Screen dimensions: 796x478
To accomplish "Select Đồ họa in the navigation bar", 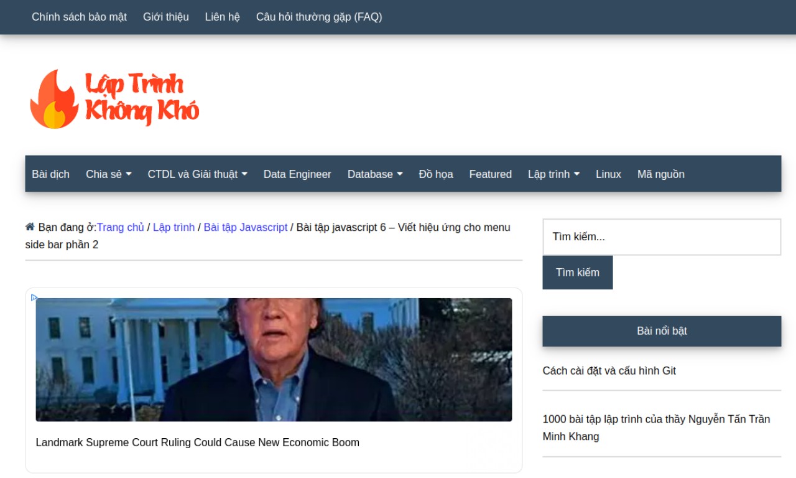I will tap(436, 174).
